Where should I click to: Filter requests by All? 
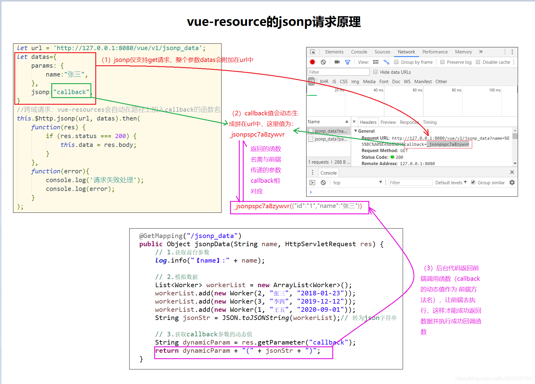(x=312, y=81)
